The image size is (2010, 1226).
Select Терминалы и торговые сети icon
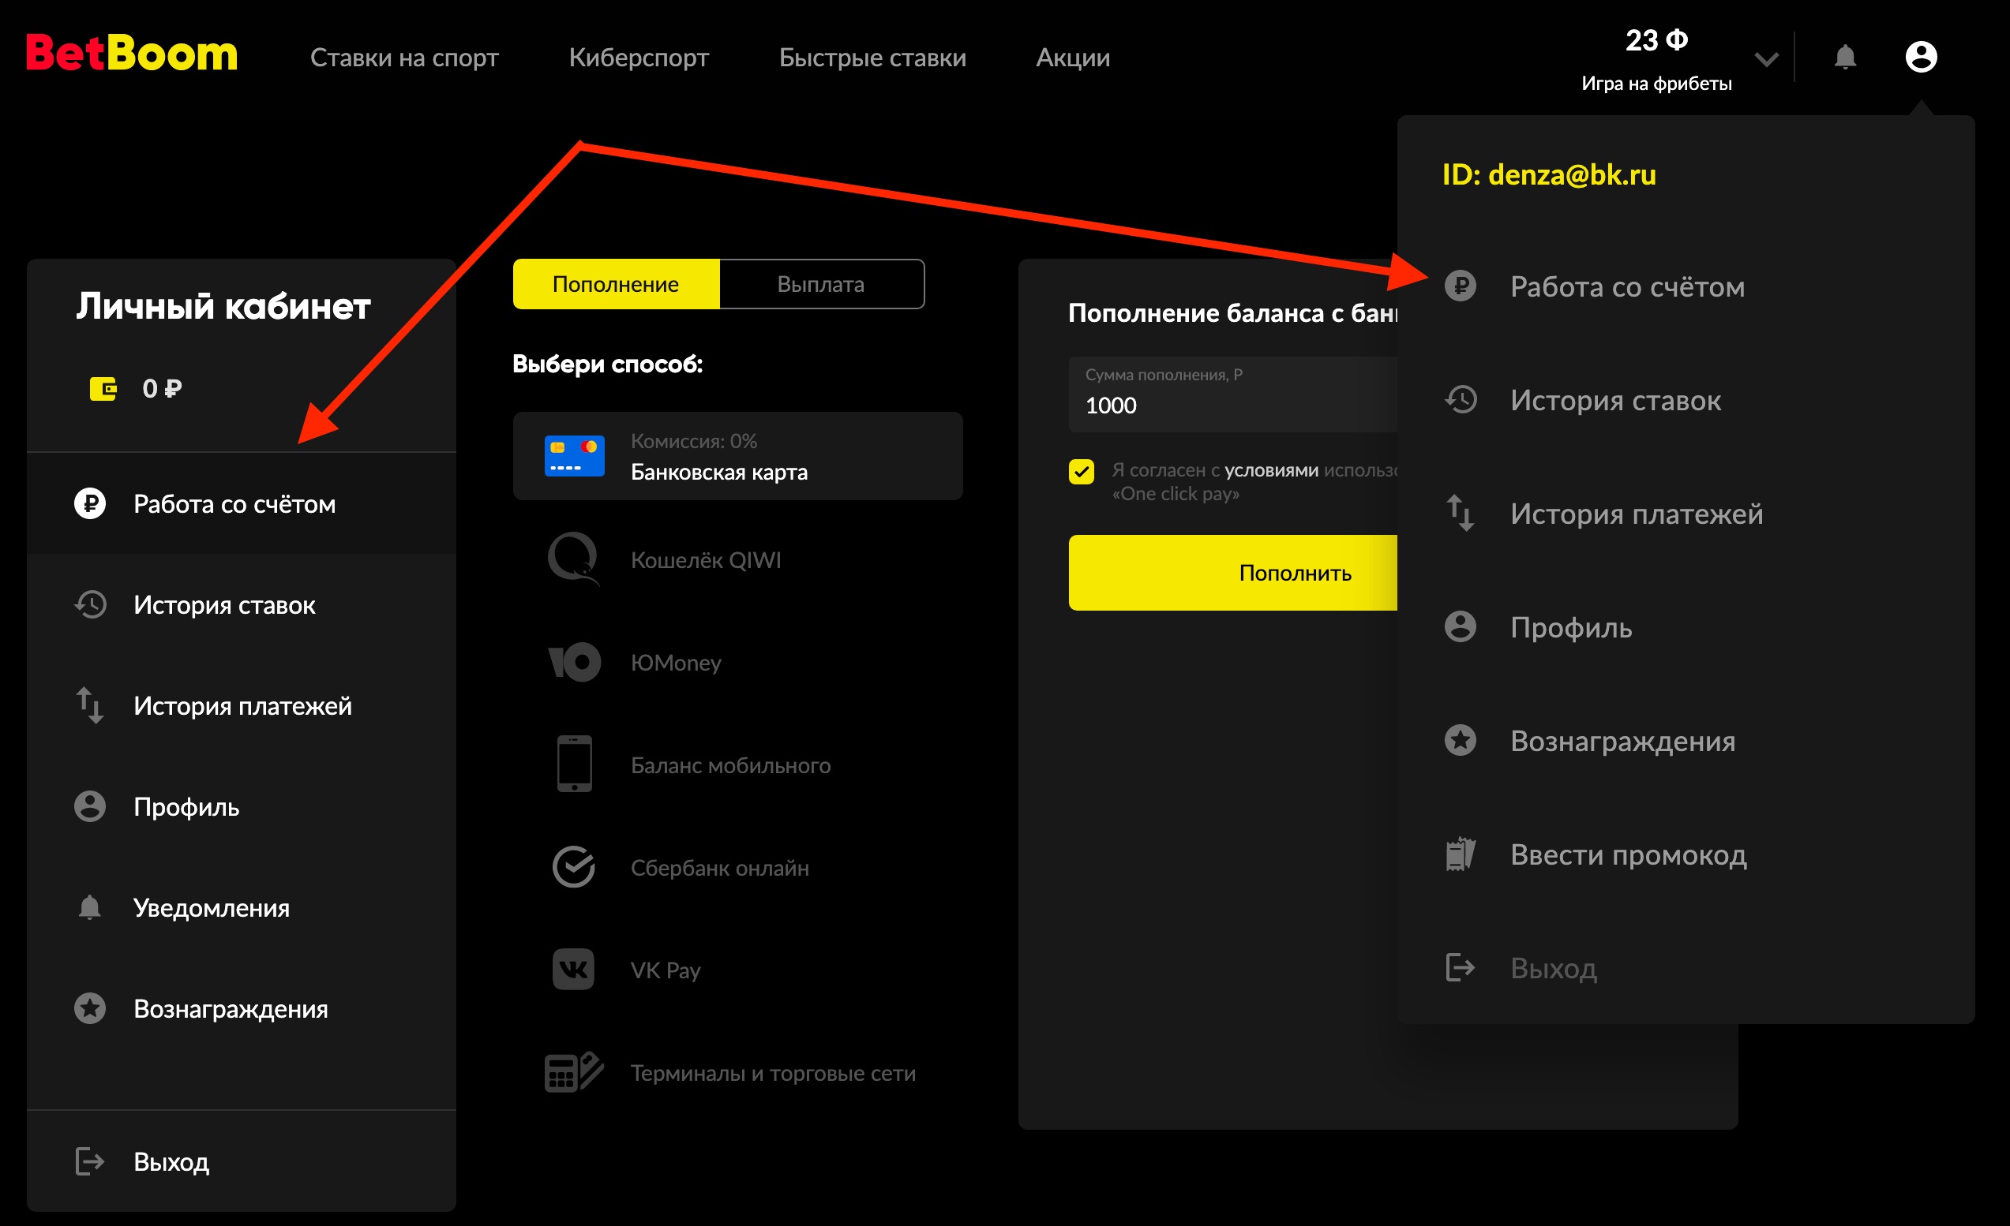(x=573, y=1072)
